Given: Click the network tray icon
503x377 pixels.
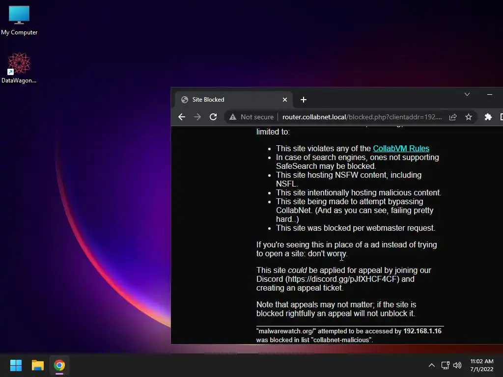Looking at the screenshot, I should pos(445,365).
